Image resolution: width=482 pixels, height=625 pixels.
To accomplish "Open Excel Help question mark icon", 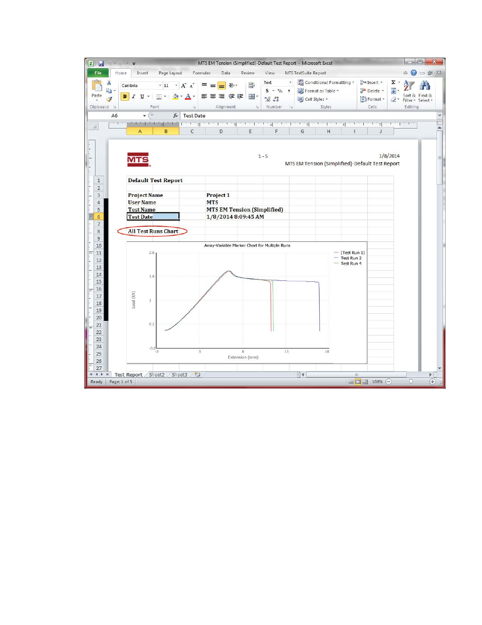I will (x=413, y=73).
